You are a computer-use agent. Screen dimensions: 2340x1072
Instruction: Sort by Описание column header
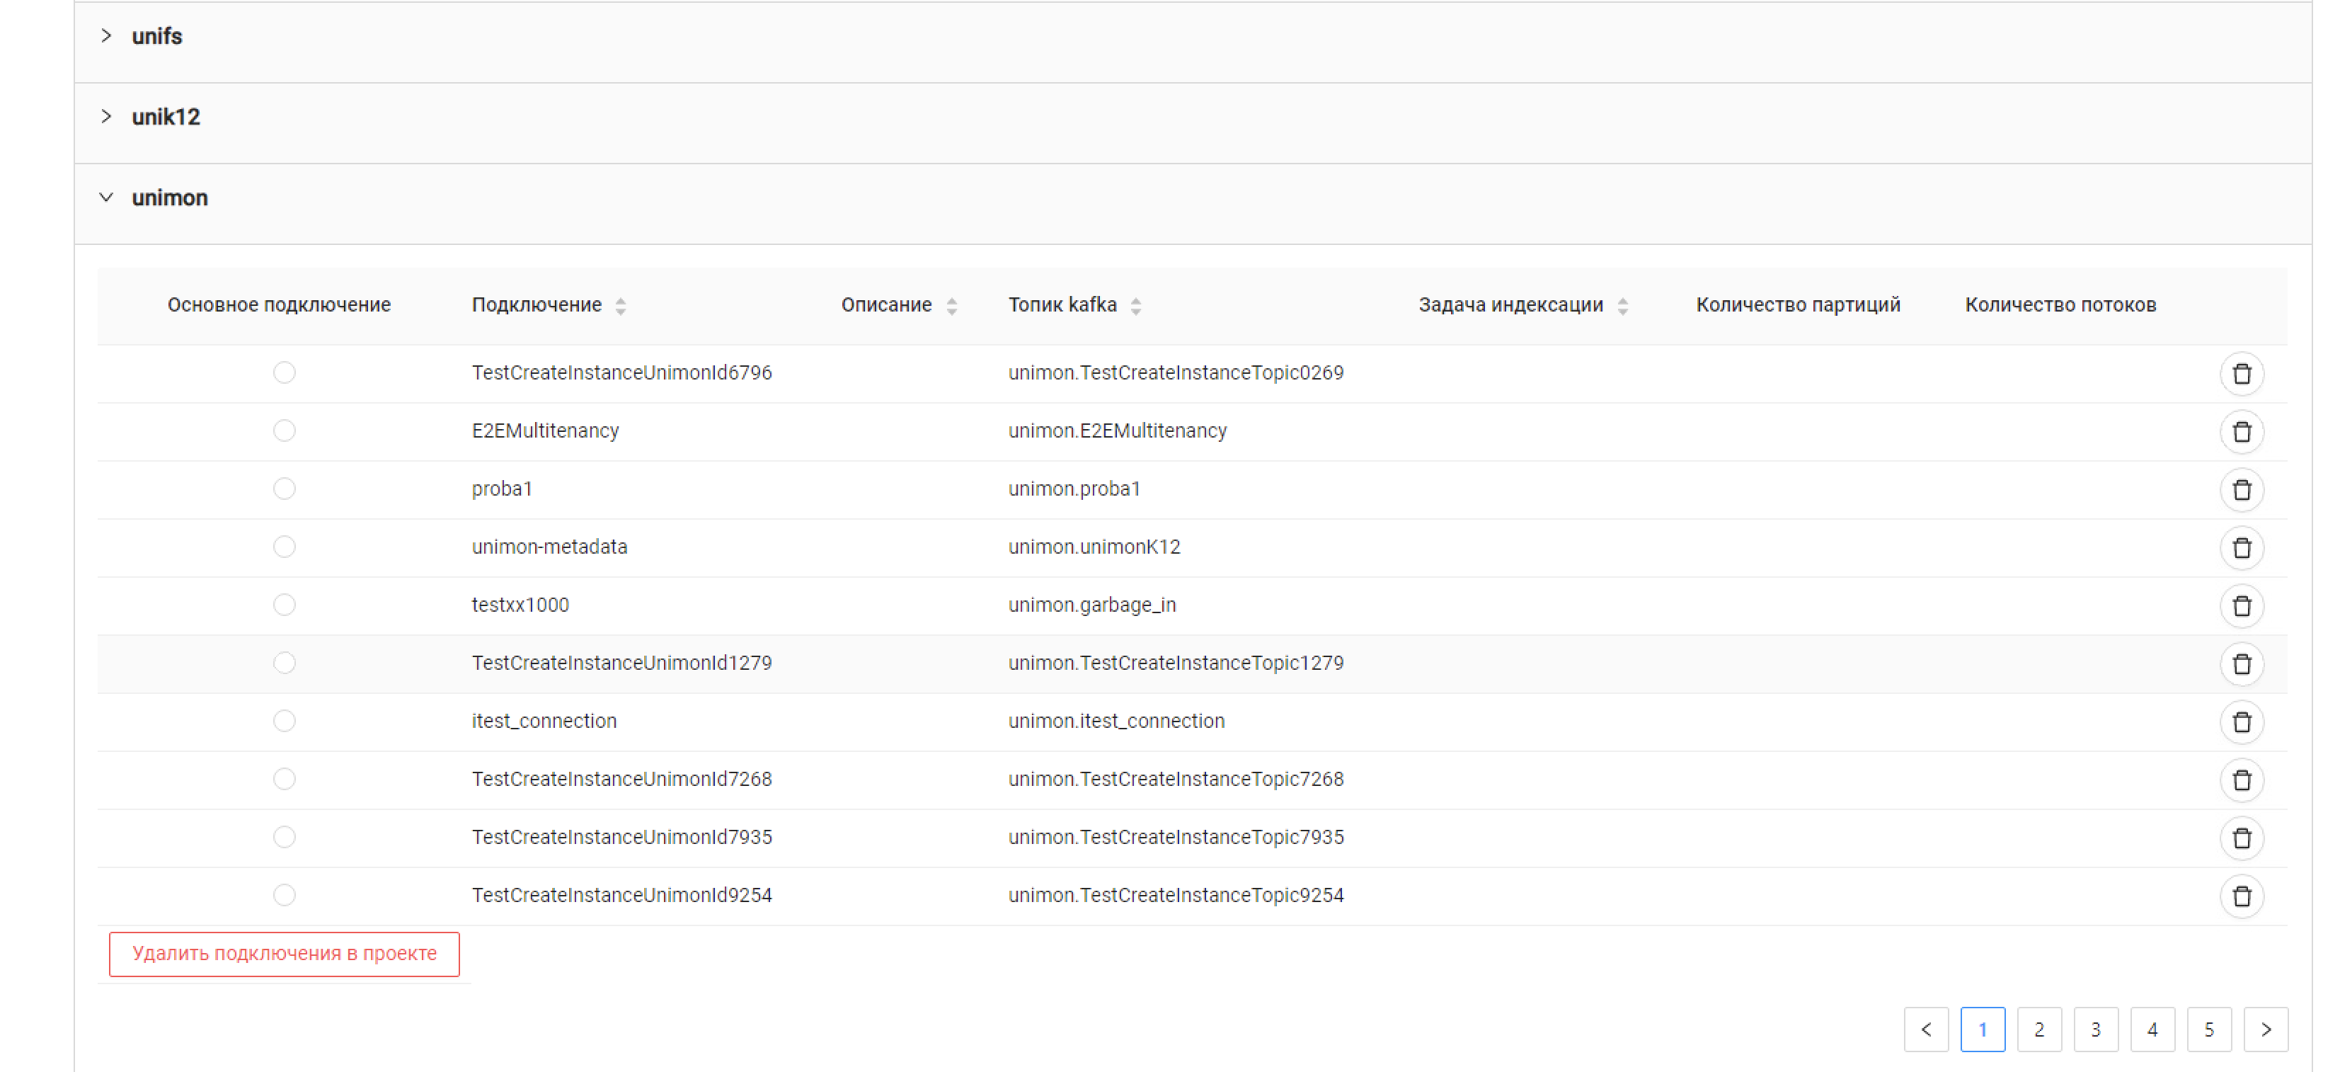click(887, 305)
